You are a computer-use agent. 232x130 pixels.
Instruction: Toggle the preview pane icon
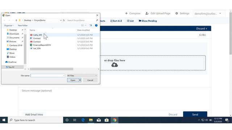(x=90, y=25)
